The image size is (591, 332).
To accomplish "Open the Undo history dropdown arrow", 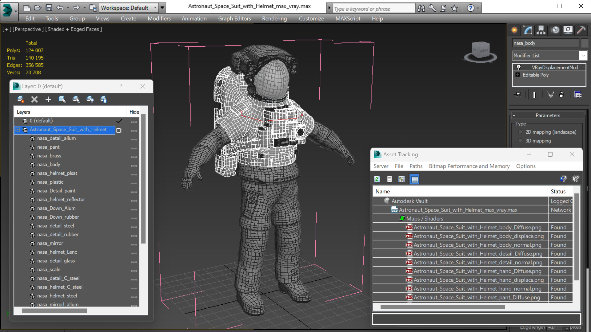I will pyautogui.click(x=68, y=8).
